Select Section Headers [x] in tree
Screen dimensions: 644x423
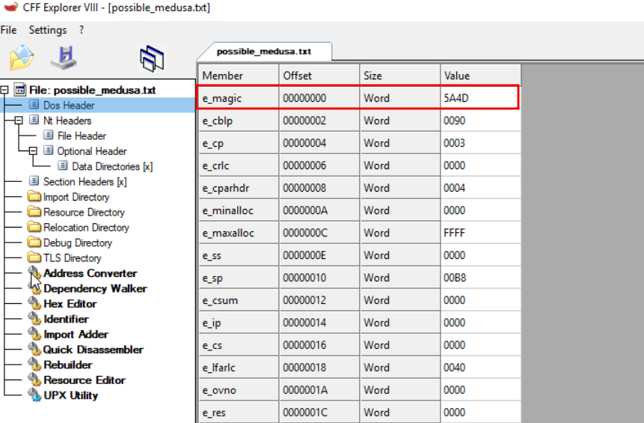(x=85, y=182)
